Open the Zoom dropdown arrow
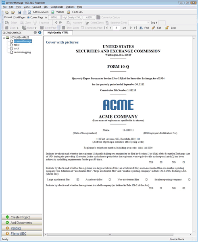The width and height of the screenshot is (198, 242). (x=18, y=28)
